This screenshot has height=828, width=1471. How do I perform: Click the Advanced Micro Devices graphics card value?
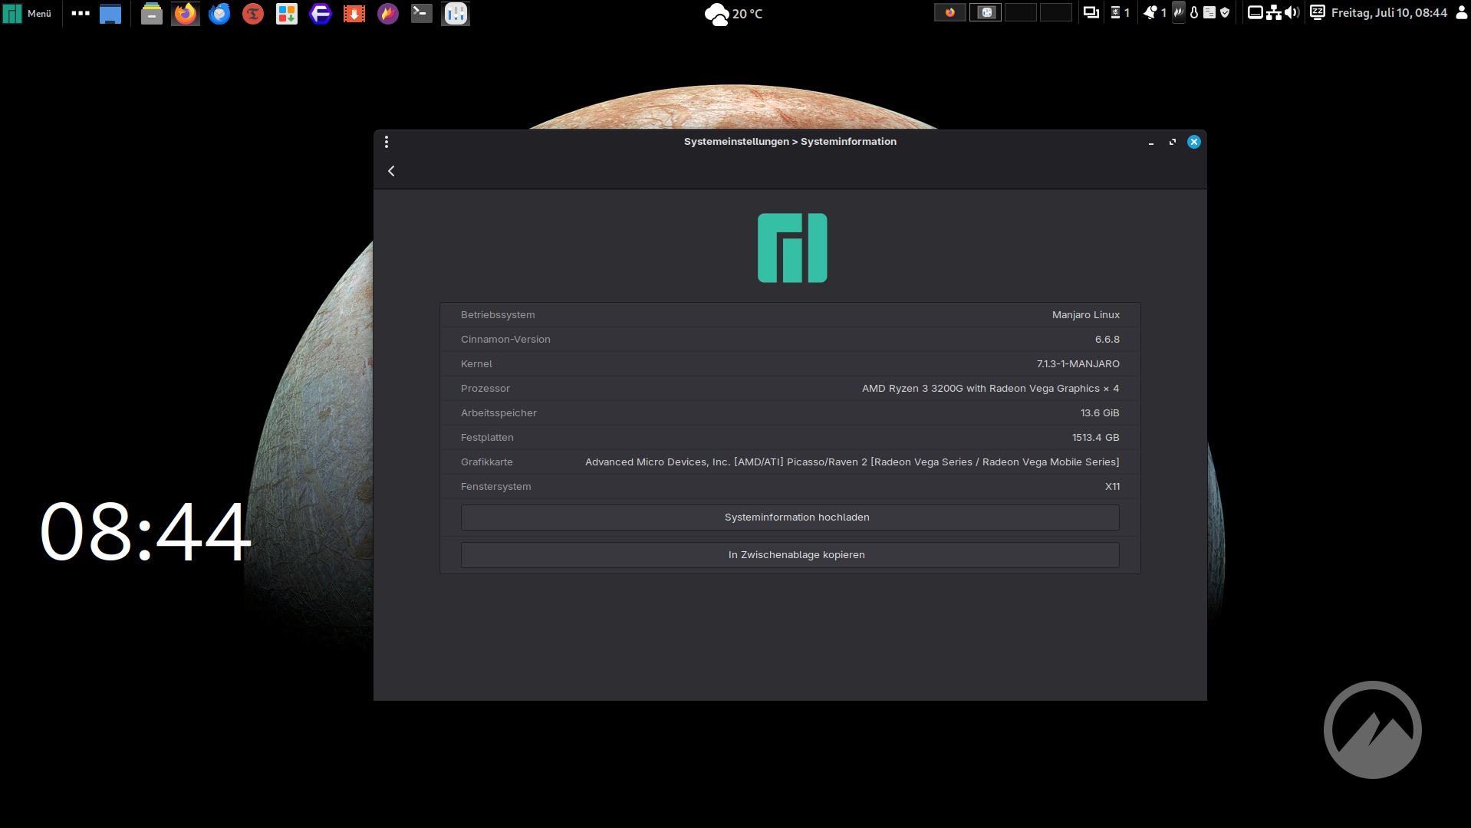[x=852, y=462]
